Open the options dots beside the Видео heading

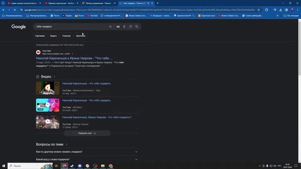[x=55, y=77]
